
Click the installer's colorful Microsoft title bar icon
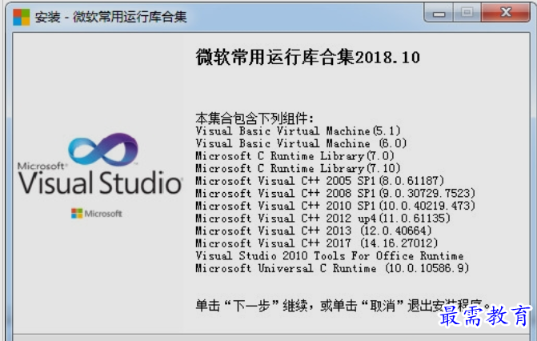tap(22, 17)
